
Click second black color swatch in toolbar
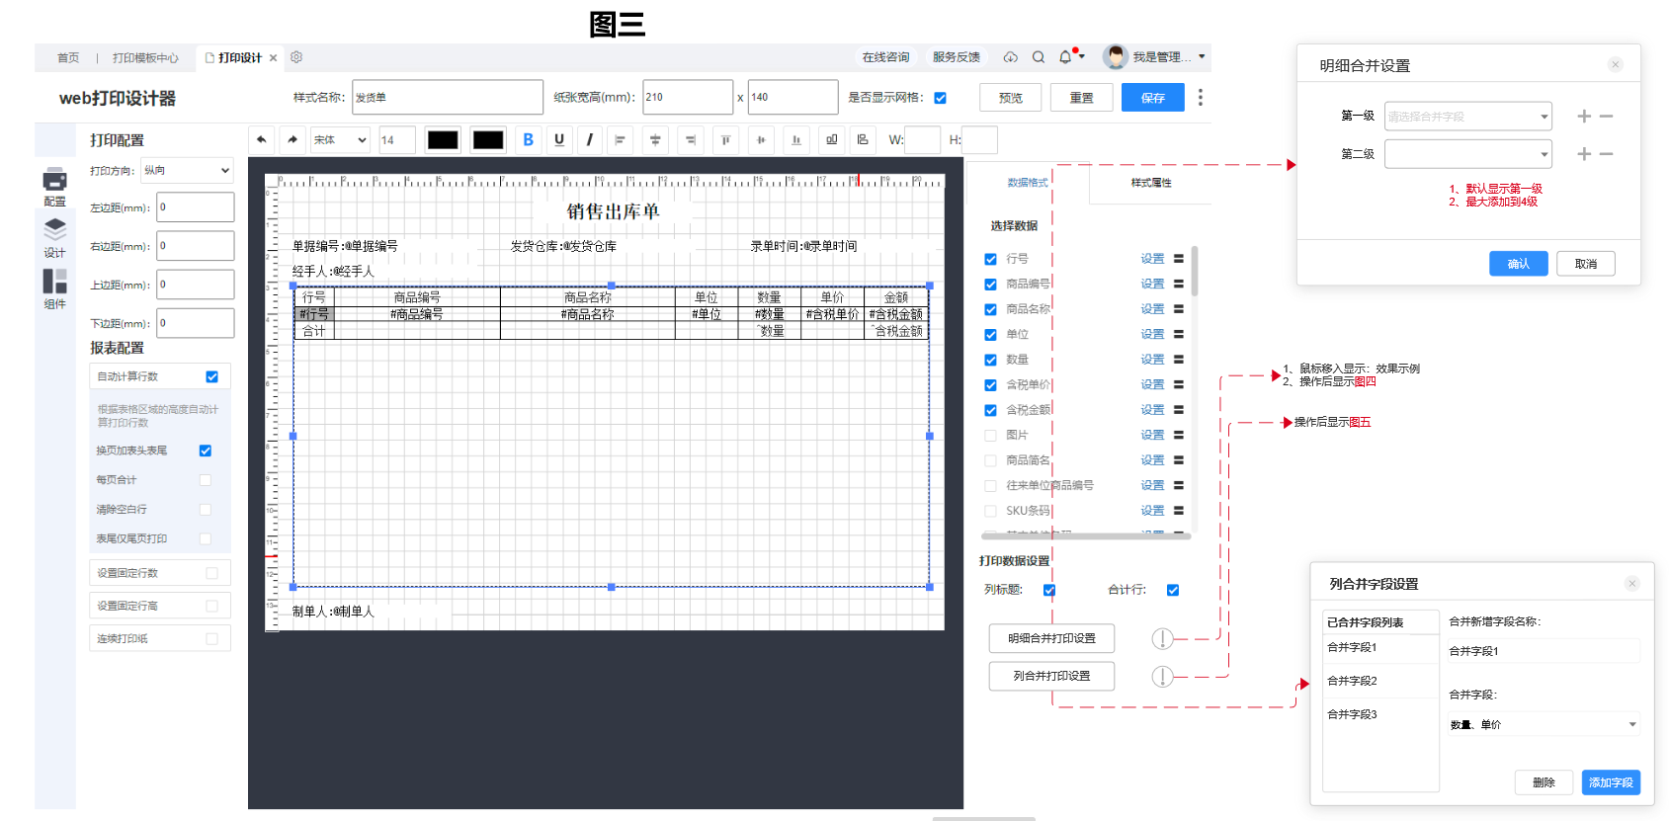point(488,140)
